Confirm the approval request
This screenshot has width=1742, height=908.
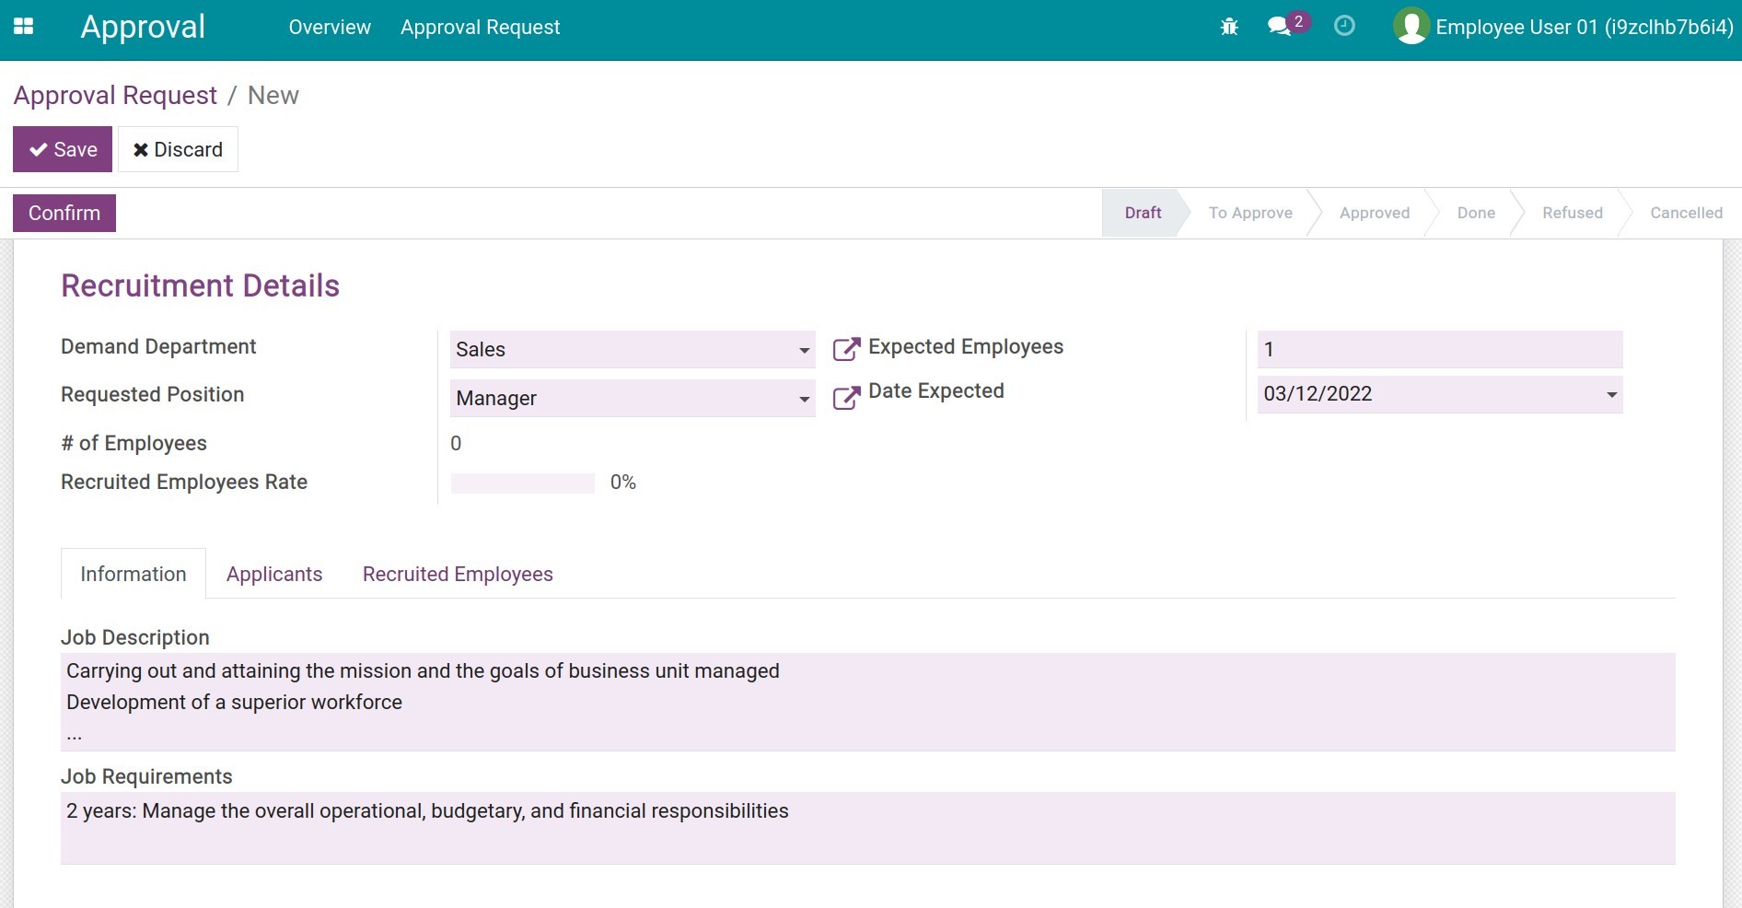click(x=64, y=213)
